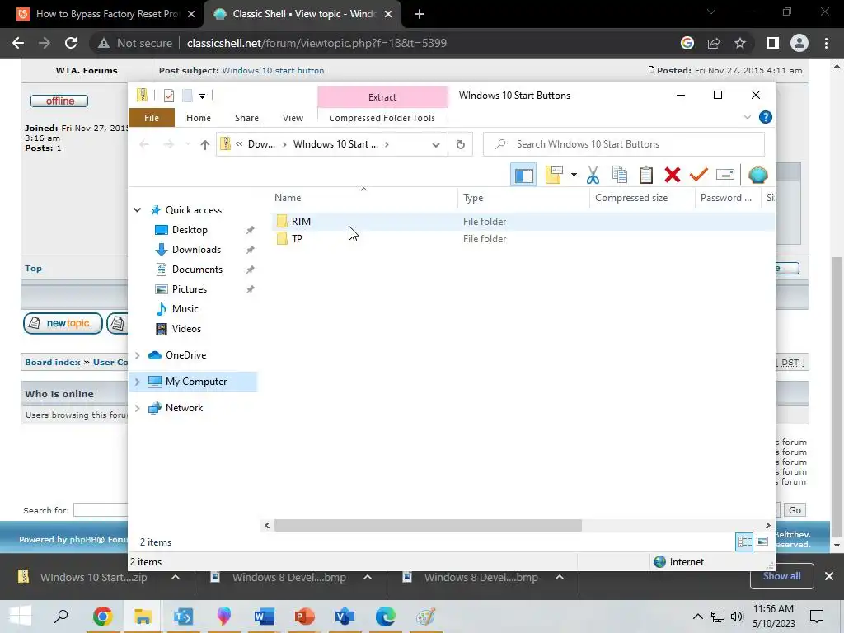The image size is (844, 633).
Task: Select Videos in the navigation pane
Action: (186, 329)
